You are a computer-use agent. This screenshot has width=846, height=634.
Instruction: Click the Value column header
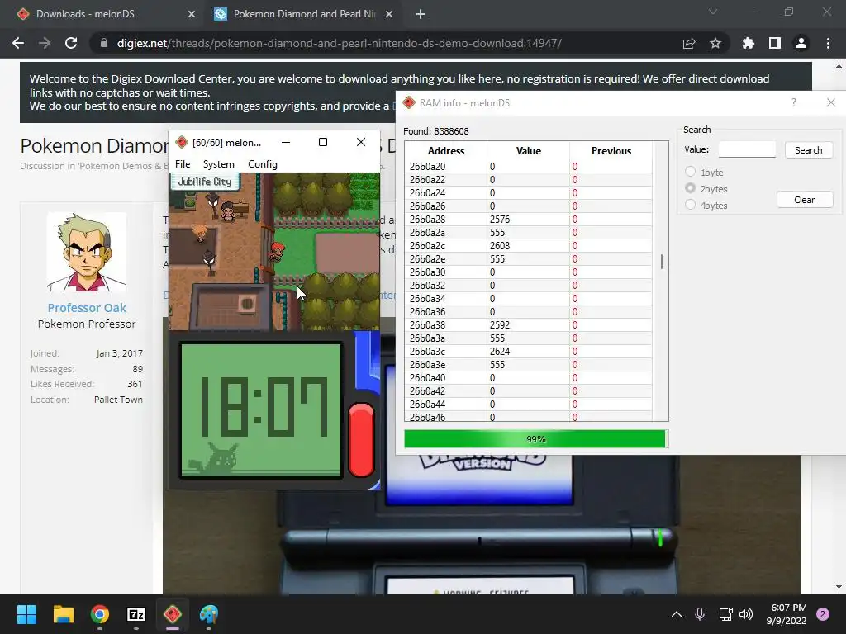(x=528, y=150)
